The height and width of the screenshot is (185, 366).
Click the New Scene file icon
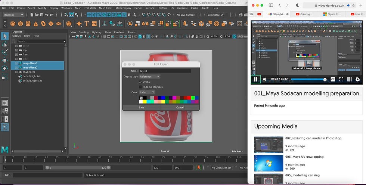(x=32, y=15)
